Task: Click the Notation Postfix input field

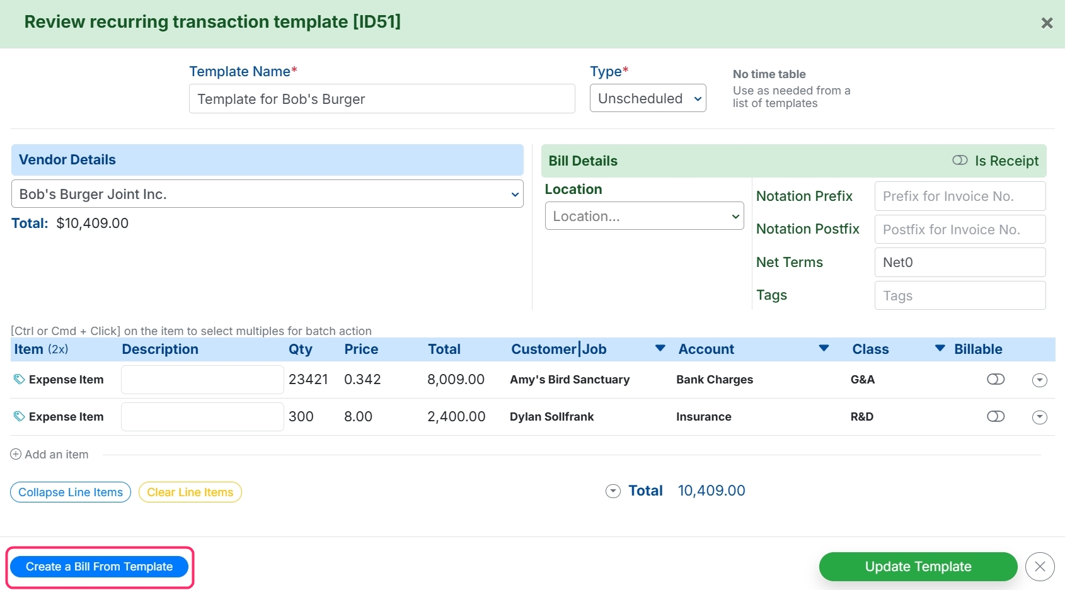Action: point(960,229)
